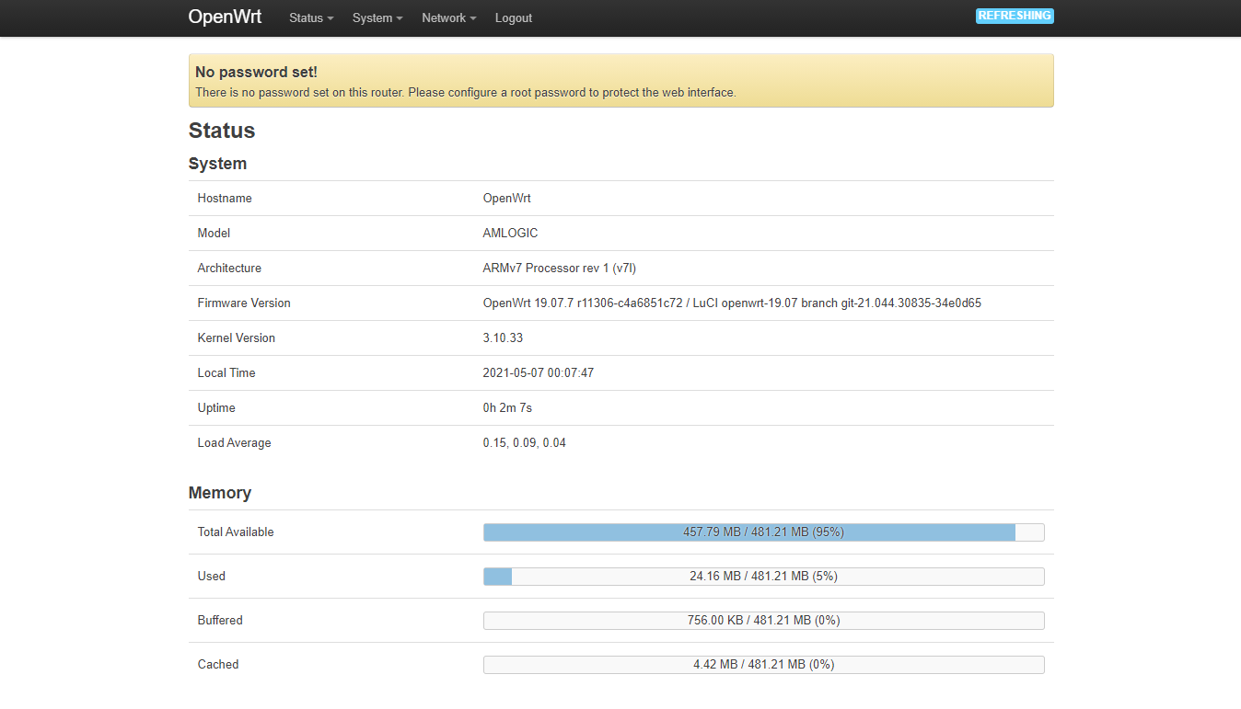Screen dimensions: 1241x709
Task: Open the Status dropdown menu
Action: (x=310, y=18)
